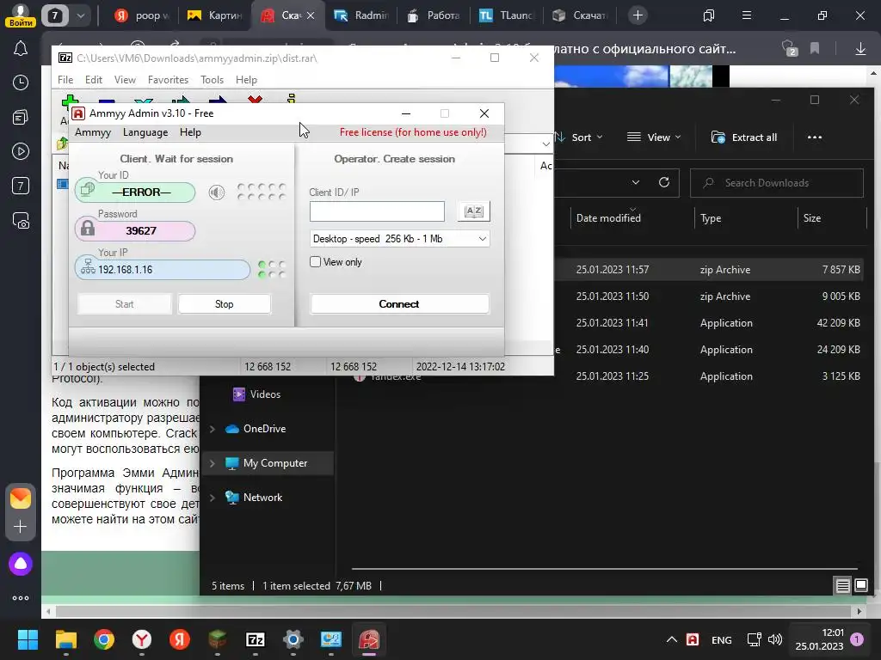This screenshot has width=881, height=660.
Task: Open browser downloads arrow icon
Action: [x=860, y=49]
